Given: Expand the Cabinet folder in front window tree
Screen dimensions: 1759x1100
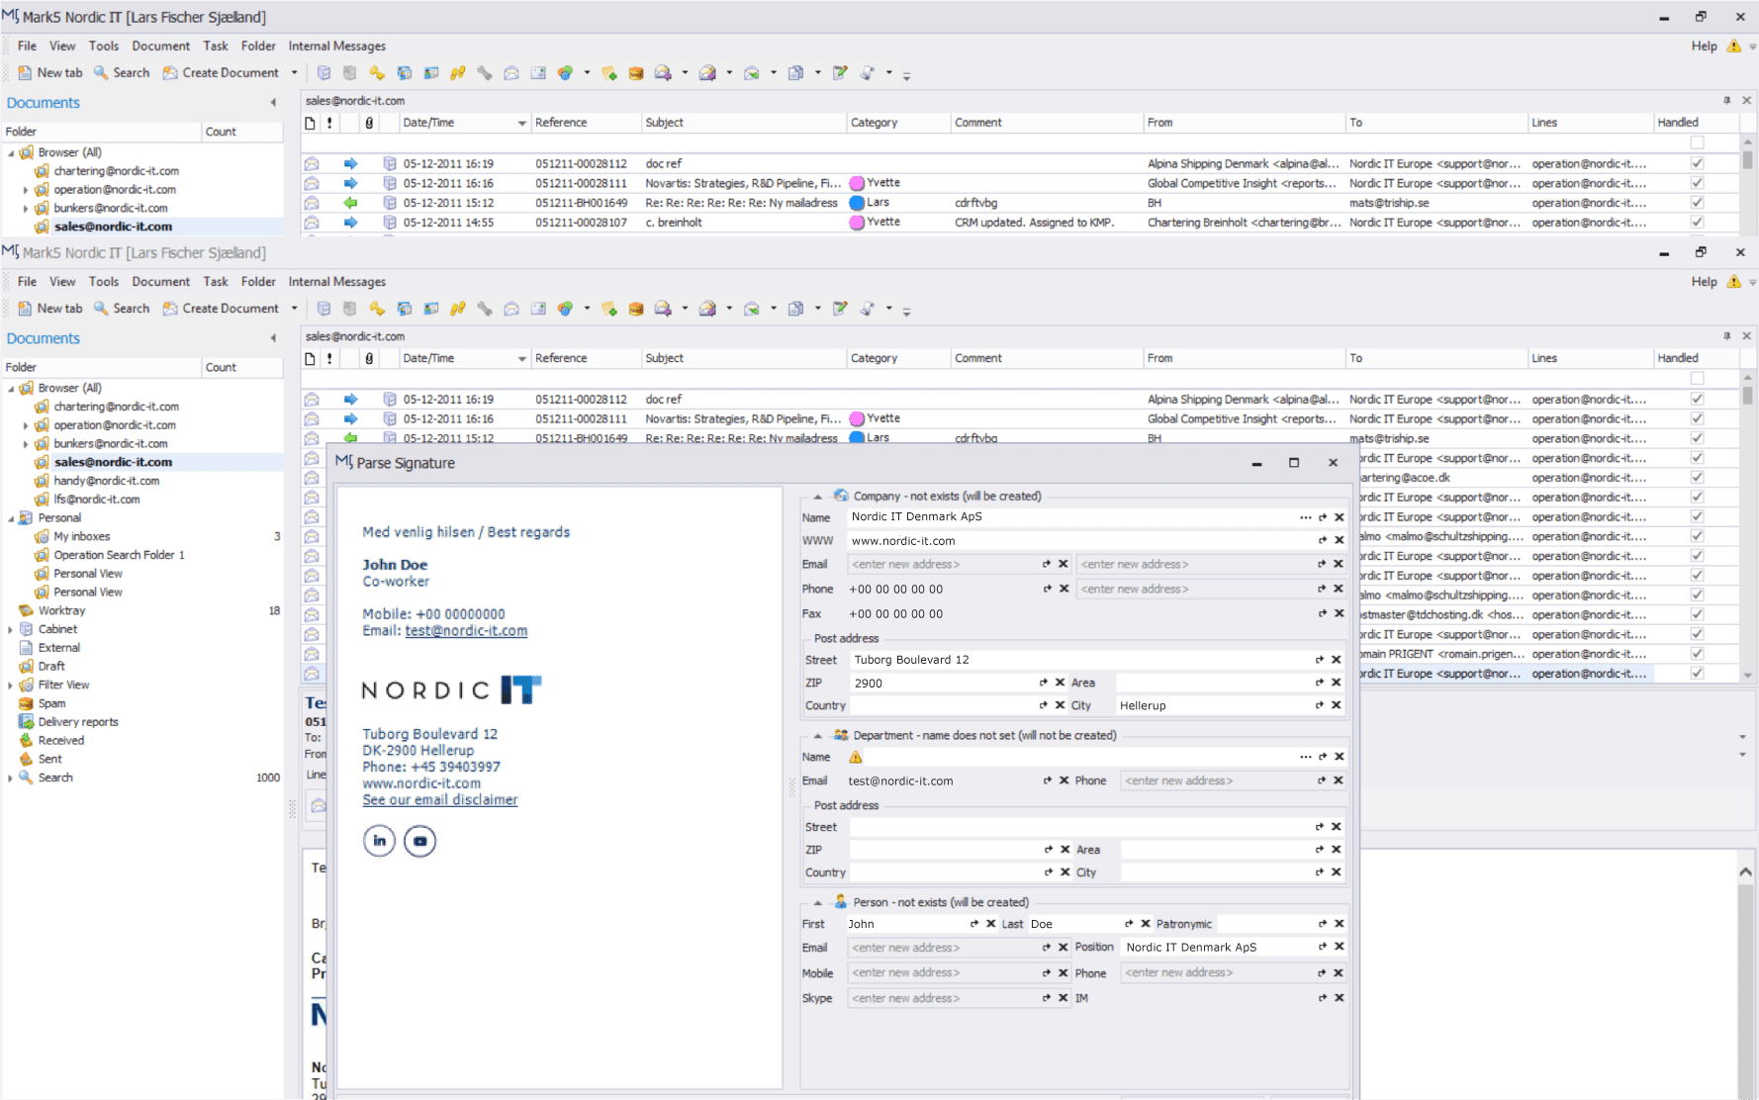Looking at the screenshot, I should (11, 629).
